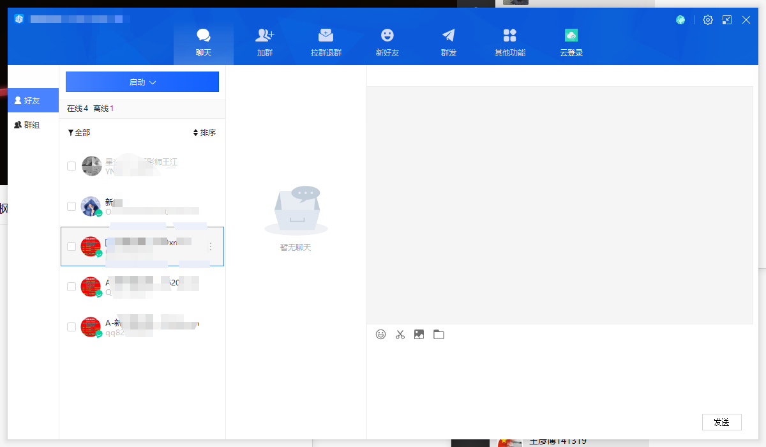766x447 pixels.
Task: Click the window resize arrow icon
Action: tap(727, 20)
